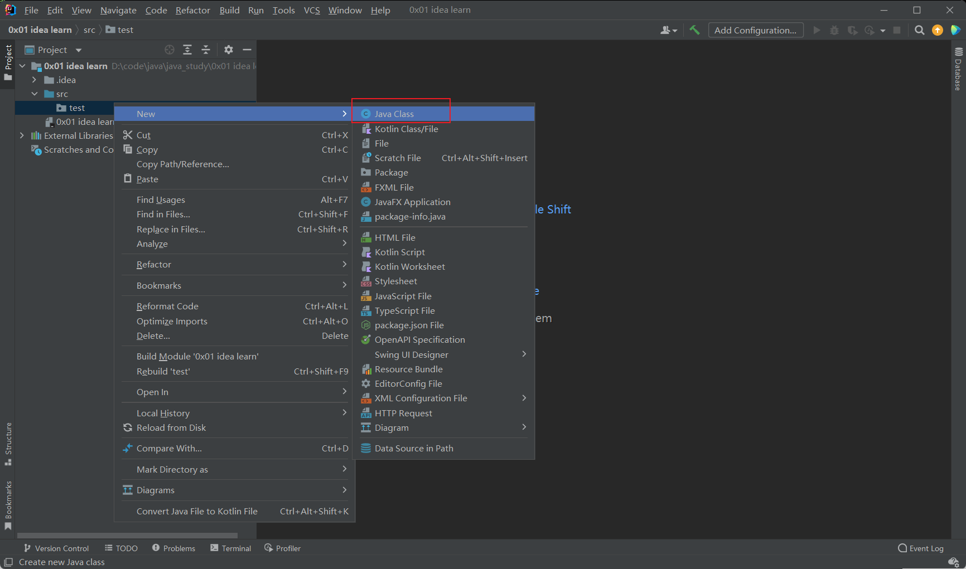
Task: Expand the Diagram submenu
Action: tap(443, 427)
